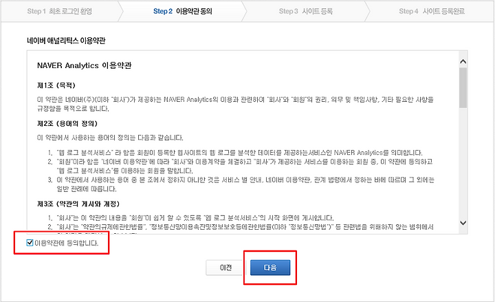Check the 이용약관에 동의합니다 checkbox
The width and height of the screenshot is (495, 302).
tap(30, 243)
